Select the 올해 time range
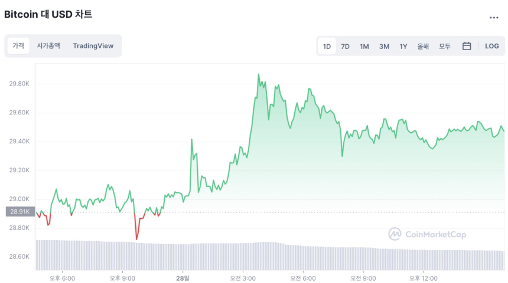Viewport: 508px width, 283px height. coord(423,46)
